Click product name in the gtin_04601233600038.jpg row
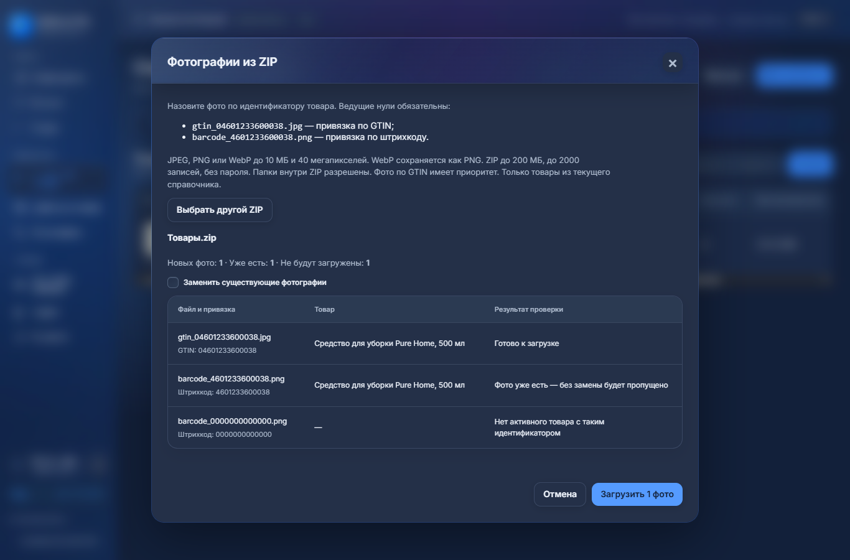 (390, 343)
